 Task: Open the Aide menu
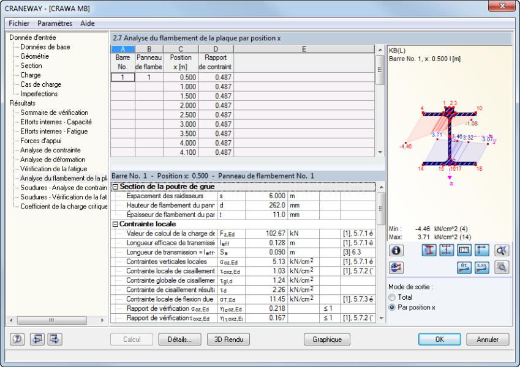click(87, 23)
